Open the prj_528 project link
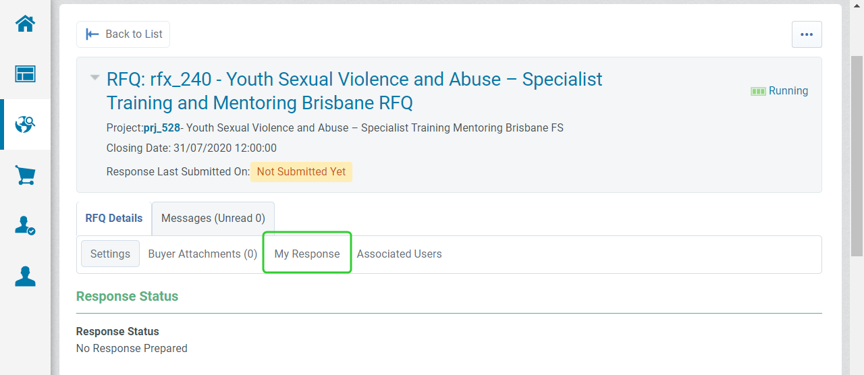Viewport: 864px width, 375px height. tap(162, 127)
